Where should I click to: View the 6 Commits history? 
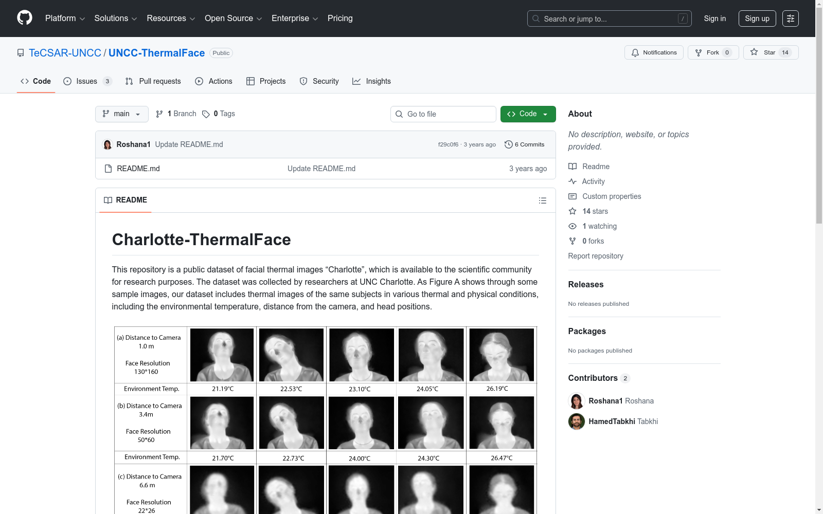point(525,144)
